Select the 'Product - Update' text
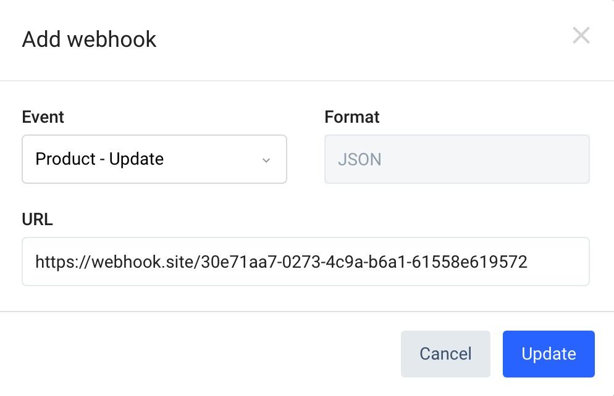614x396 pixels. click(99, 159)
